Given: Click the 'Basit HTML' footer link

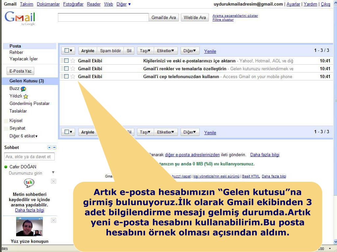Looking at the screenshot, I should pyautogui.click(x=251, y=176).
